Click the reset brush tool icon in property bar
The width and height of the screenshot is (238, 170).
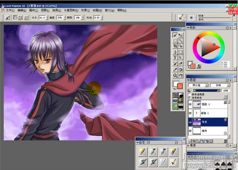point(8,18)
